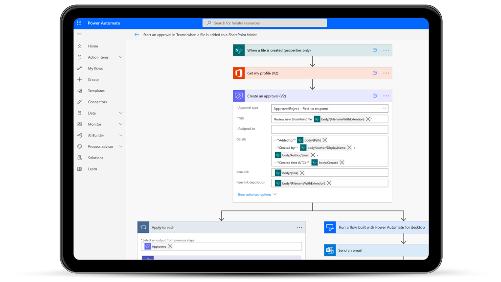Click the Data cylinder icon
Screen dimensions: 501x282
click(x=80, y=113)
